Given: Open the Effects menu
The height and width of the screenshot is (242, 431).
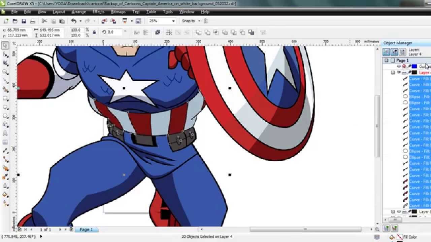Looking at the screenshot, I should click(x=98, y=12).
